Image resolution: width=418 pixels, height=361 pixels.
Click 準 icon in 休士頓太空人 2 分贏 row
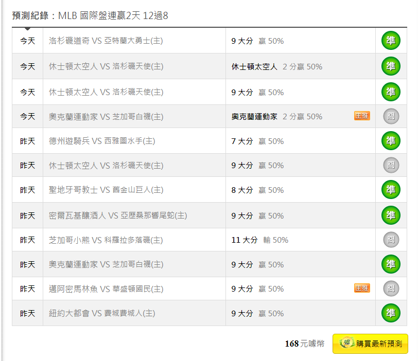(x=391, y=66)
